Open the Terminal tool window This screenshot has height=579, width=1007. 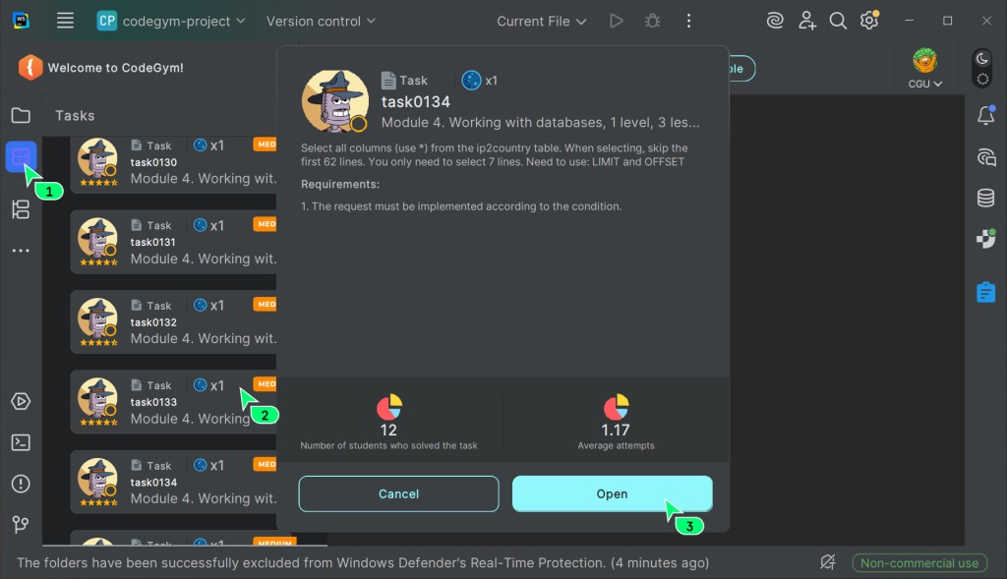coord(21,442)
